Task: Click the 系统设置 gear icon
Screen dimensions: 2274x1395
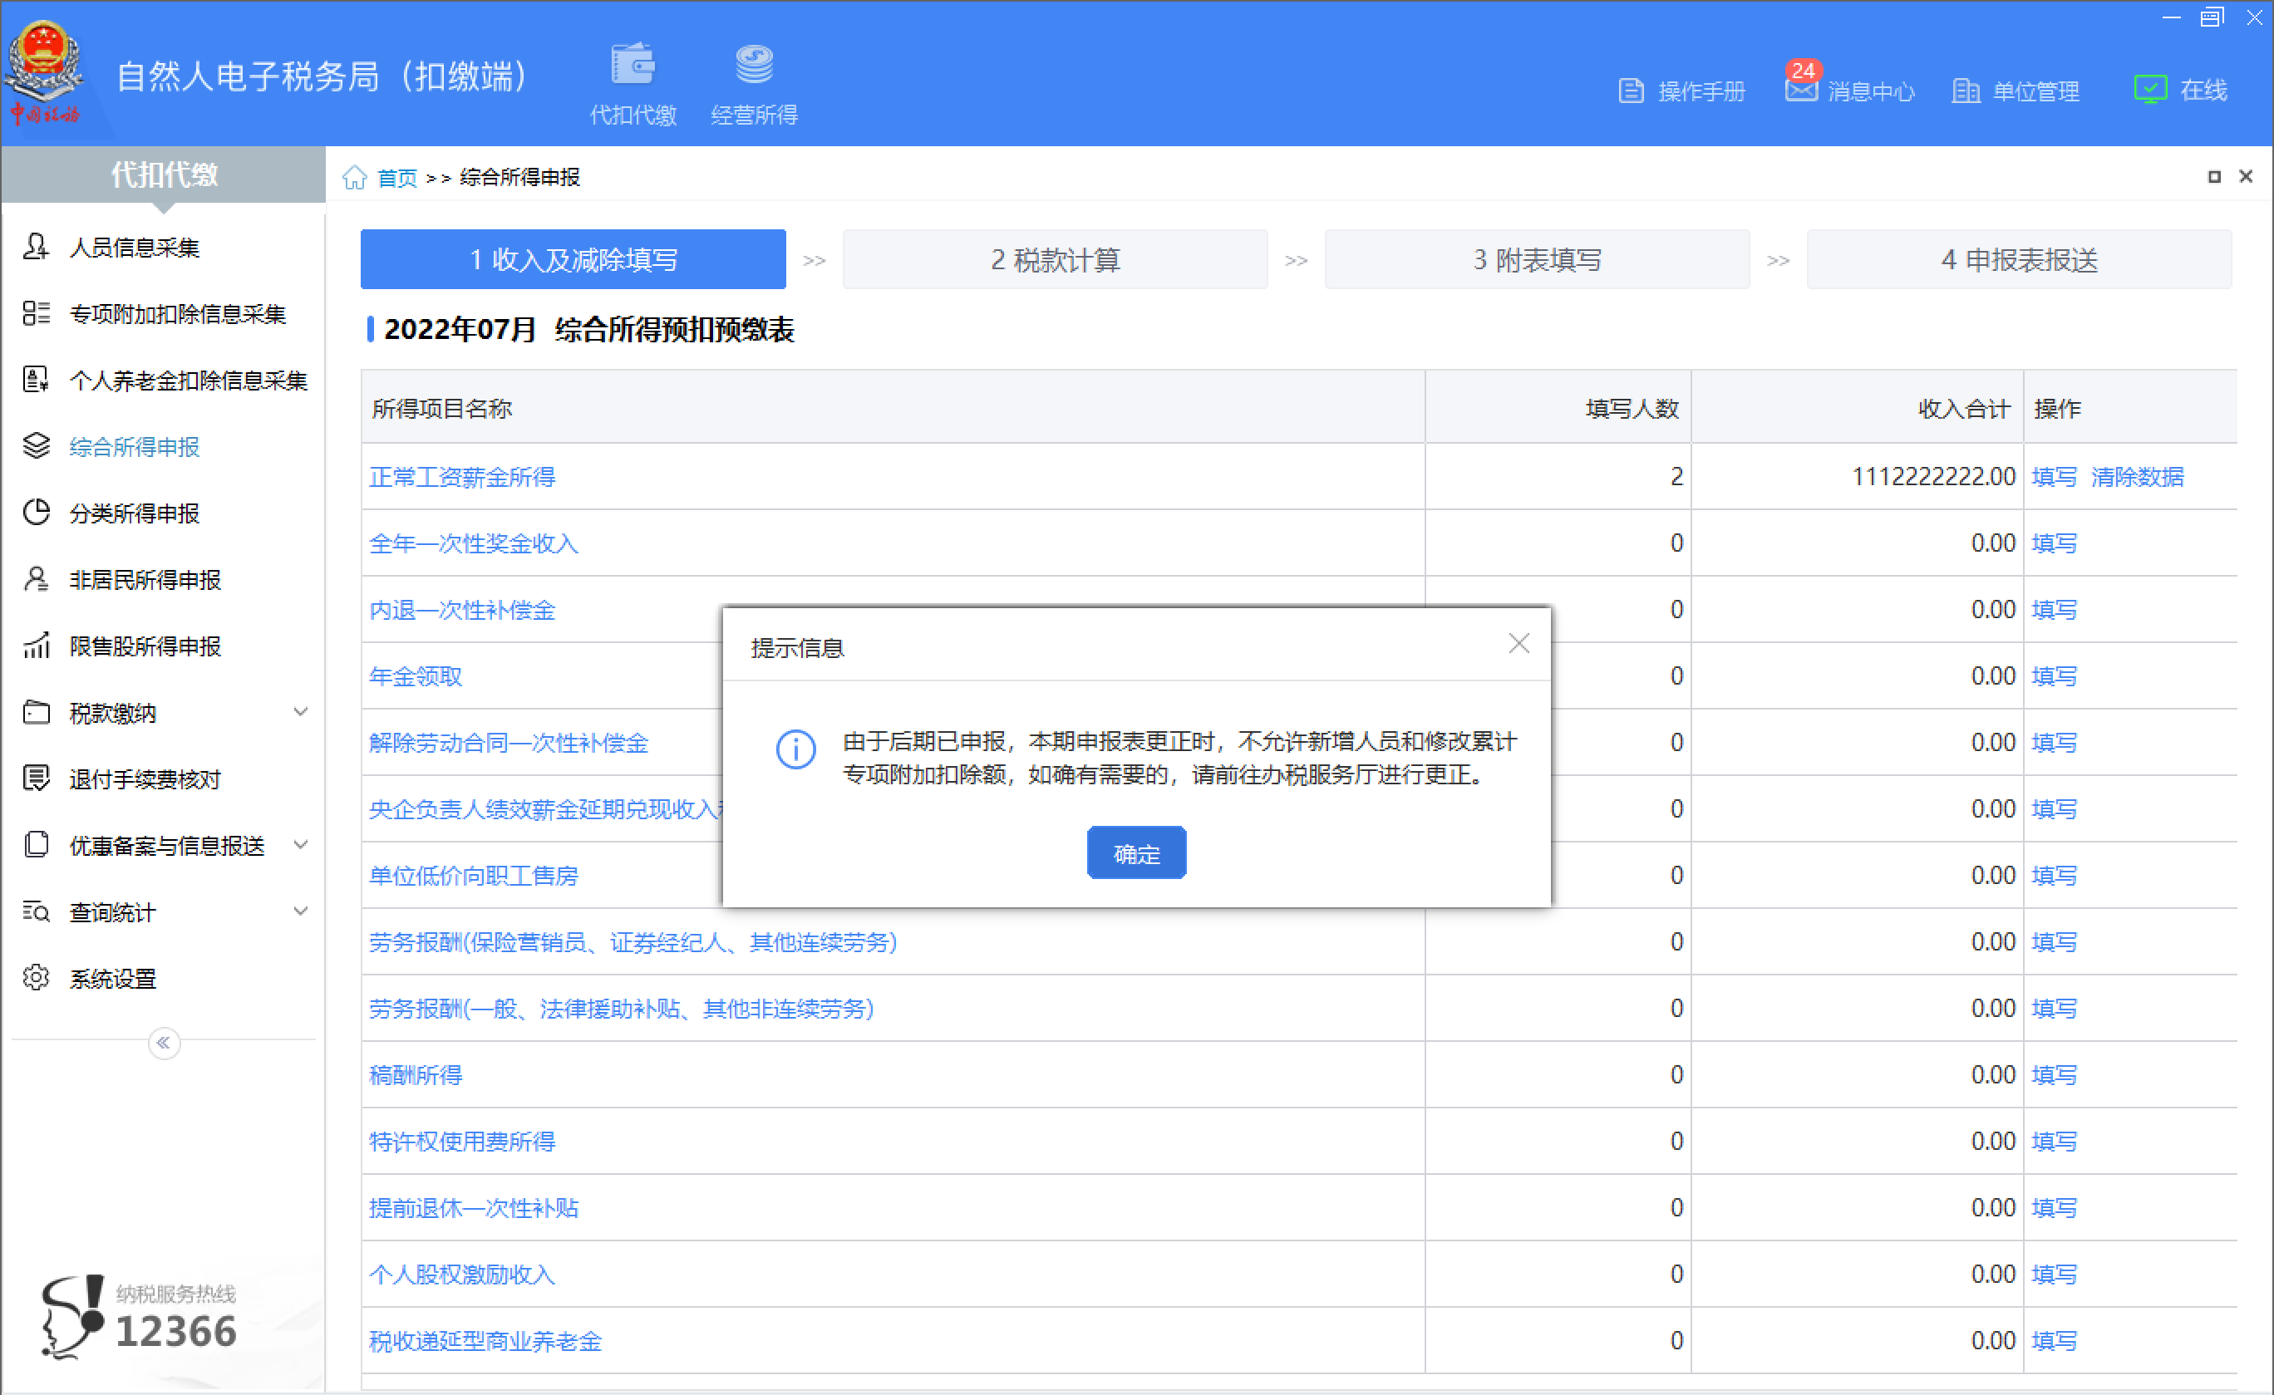Action: pyautogui.click(x=36, y=978)
